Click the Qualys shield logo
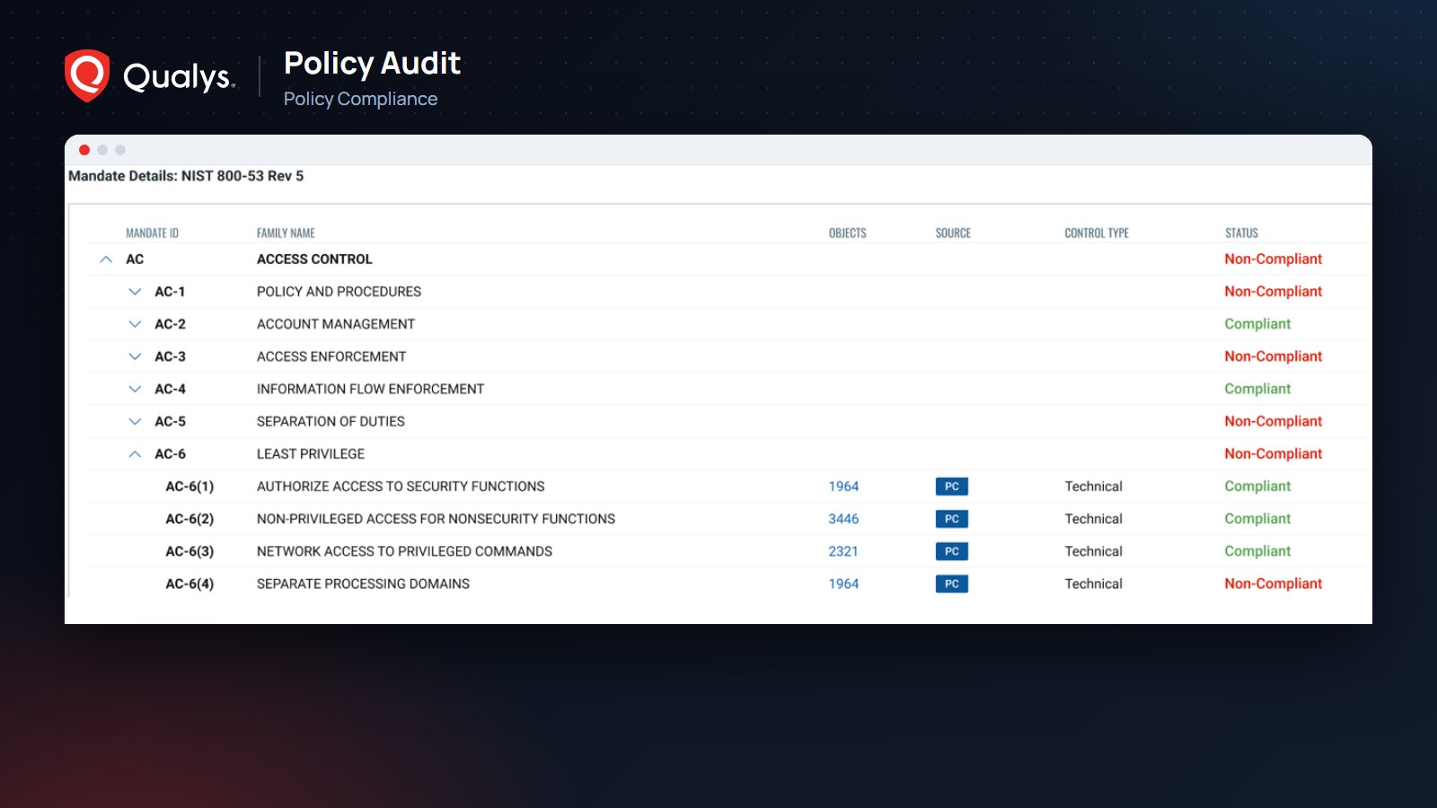Screen dimensions: 1437x808 tap(87, 75)
